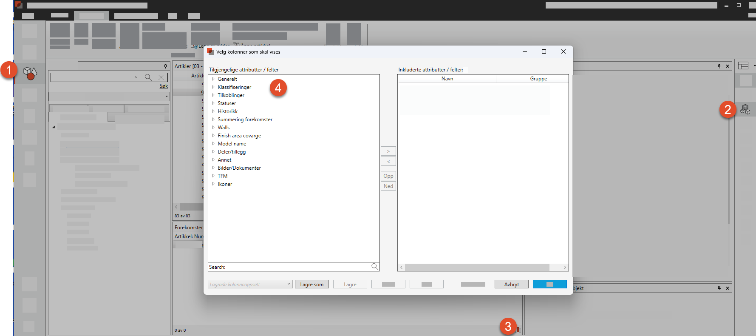Click the magnifier icon in left search panel
The image size is (756, 336).
pyautogui.click(x=148, y=77)
